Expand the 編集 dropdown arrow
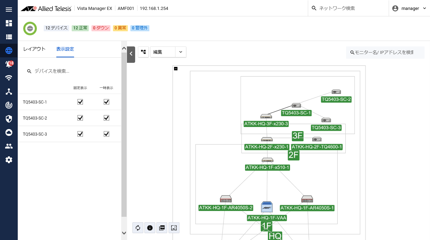 (x=181, y=52)
